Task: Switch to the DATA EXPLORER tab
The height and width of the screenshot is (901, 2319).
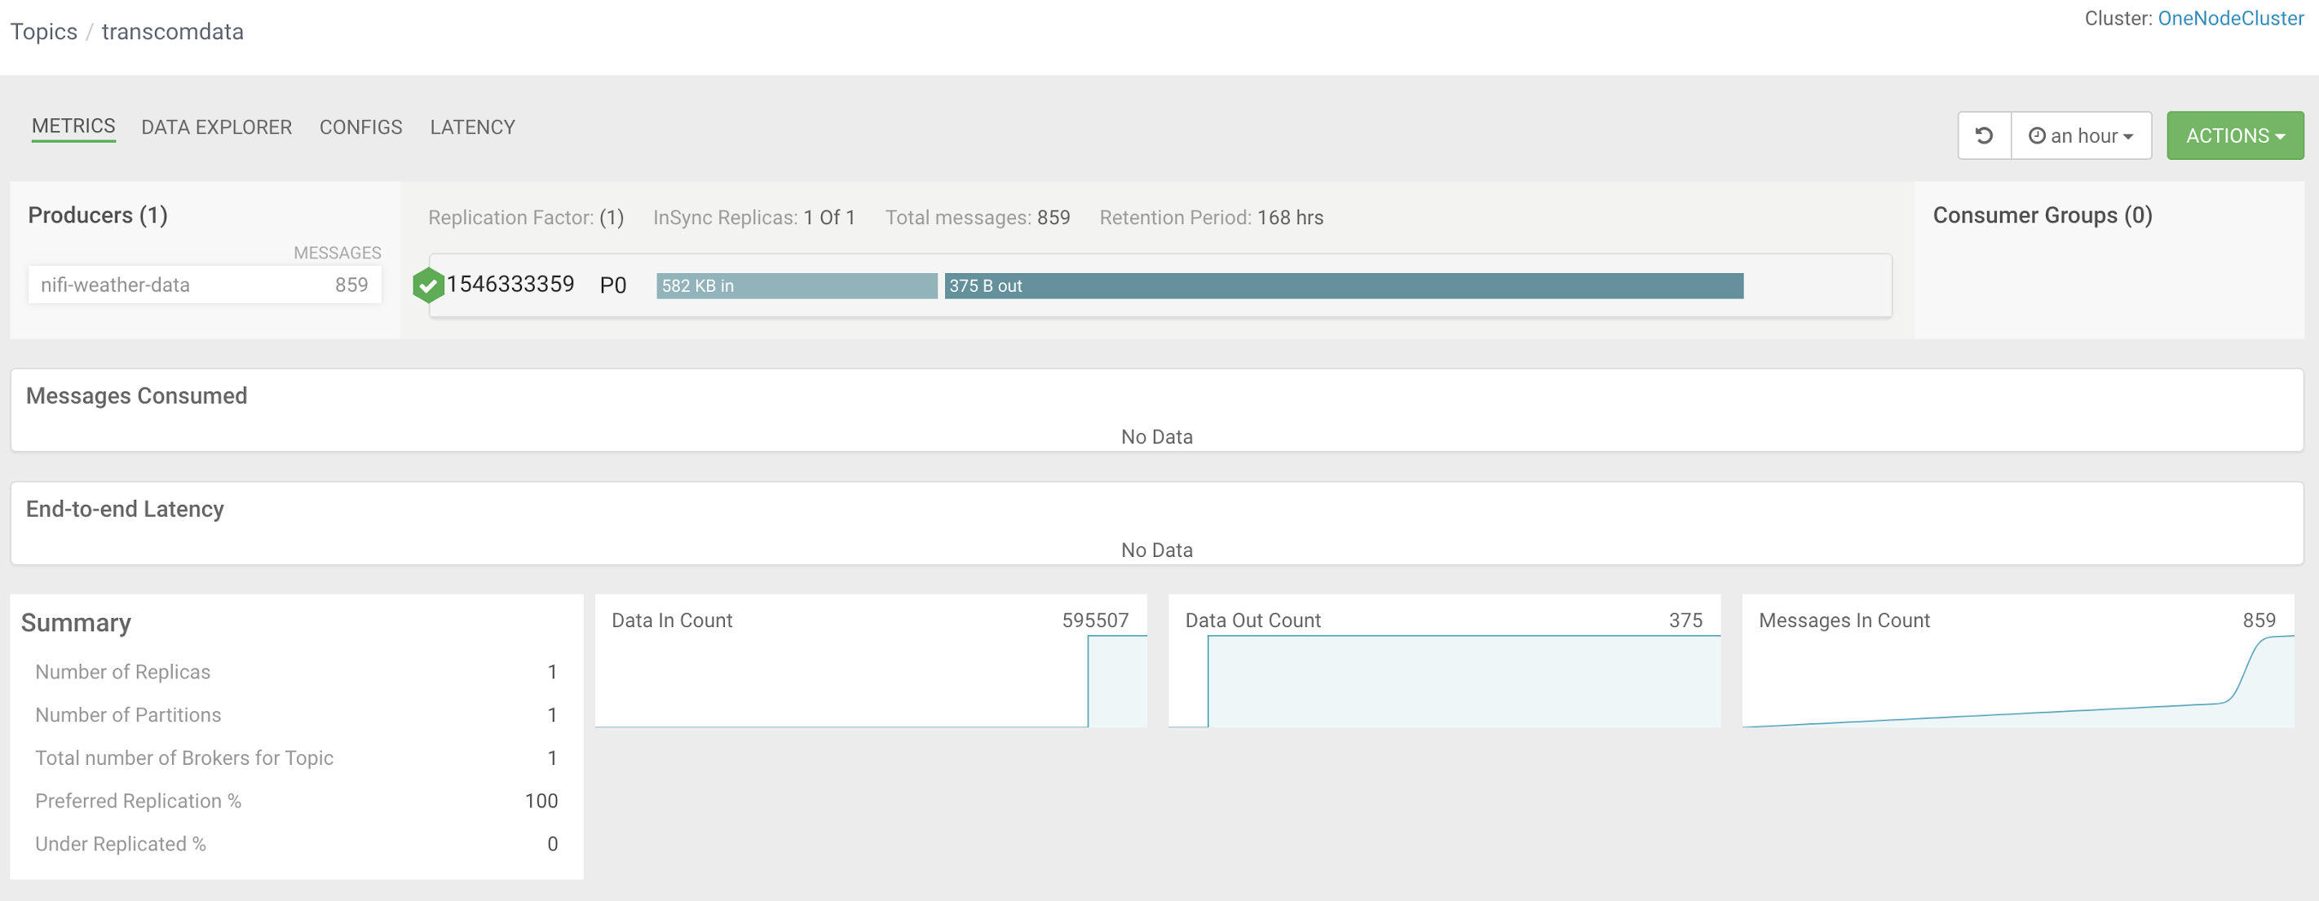Action: 216,127
